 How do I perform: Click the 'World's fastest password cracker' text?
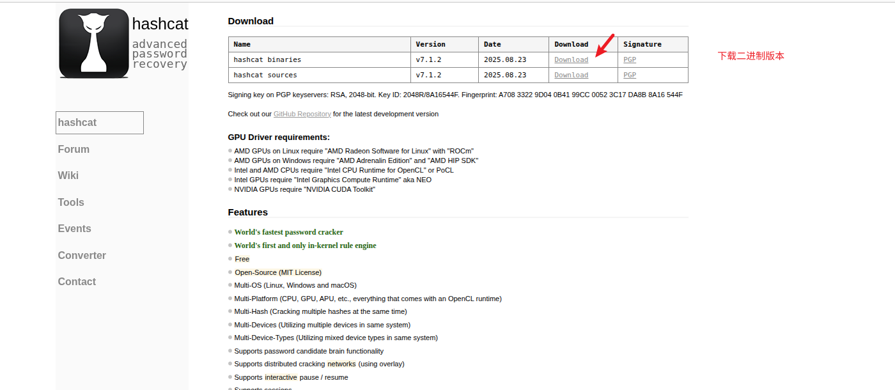289,232
